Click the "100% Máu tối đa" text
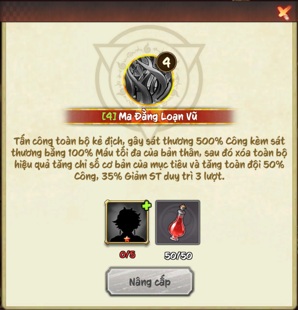Screen dimensions: 298x310 click(x=112, y=153)
